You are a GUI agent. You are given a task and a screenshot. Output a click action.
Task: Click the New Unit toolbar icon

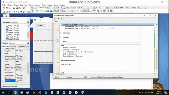pyautogui.click(x=4, y=8)
